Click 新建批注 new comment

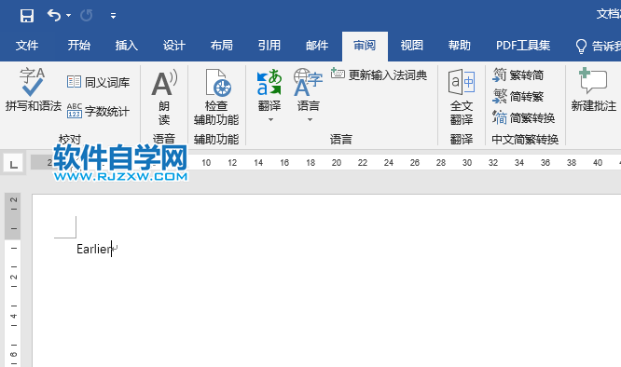(593, 89)
